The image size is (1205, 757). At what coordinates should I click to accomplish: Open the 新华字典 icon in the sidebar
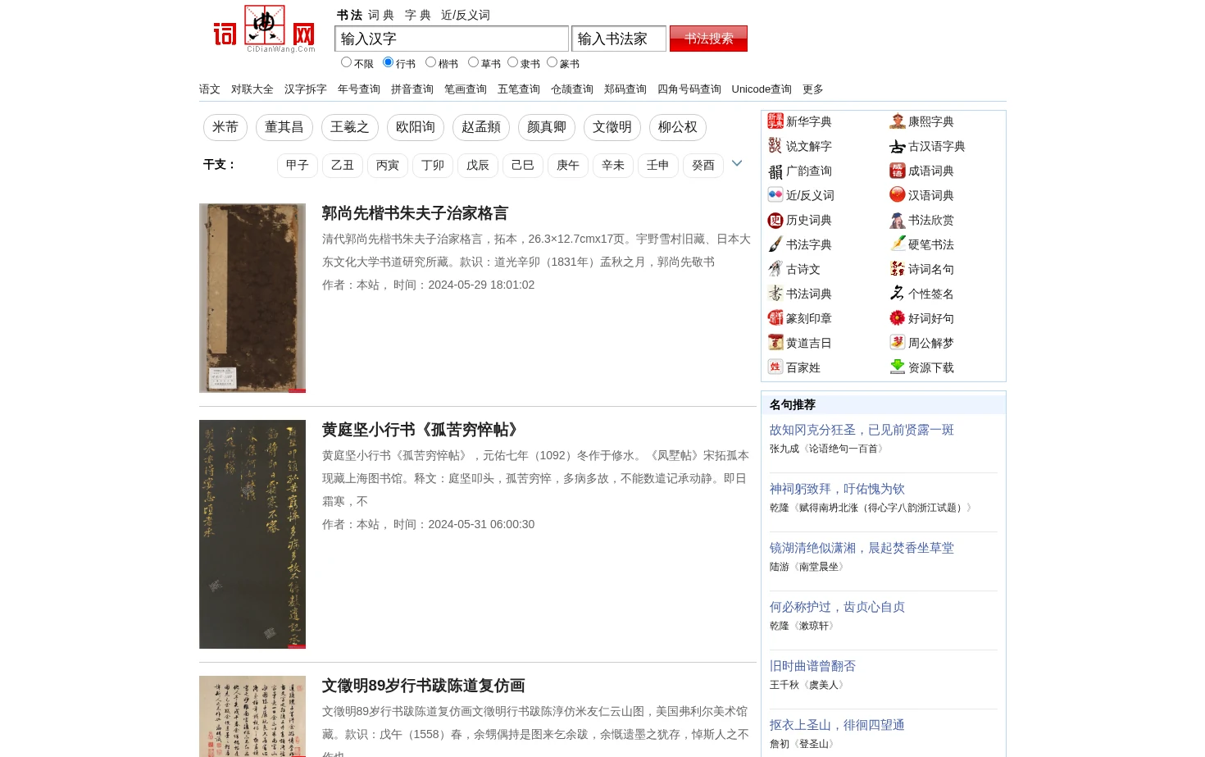click(x=775, y=121)
